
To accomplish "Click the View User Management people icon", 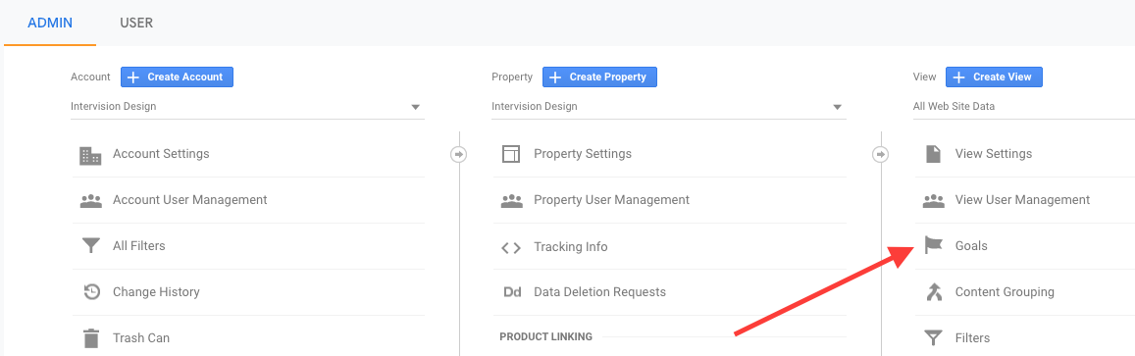I will (933, 200).
